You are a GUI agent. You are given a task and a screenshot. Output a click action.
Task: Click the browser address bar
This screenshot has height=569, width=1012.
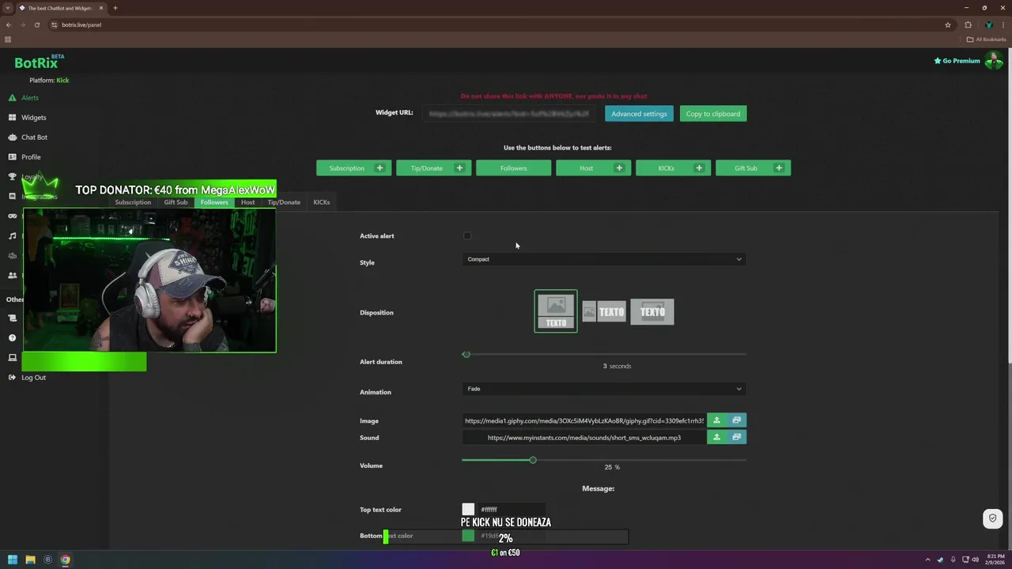point(498,24)
